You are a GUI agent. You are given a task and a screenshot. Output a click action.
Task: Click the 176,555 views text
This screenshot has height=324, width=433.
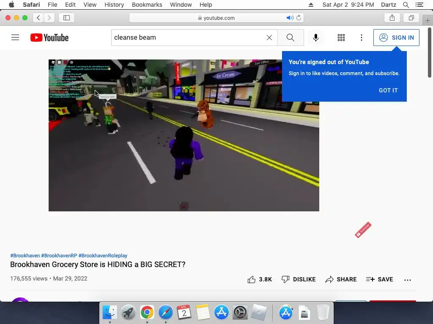click(x=29, y=278)
